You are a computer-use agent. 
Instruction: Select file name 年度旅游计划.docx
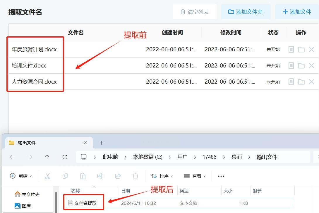click(34, 49)
